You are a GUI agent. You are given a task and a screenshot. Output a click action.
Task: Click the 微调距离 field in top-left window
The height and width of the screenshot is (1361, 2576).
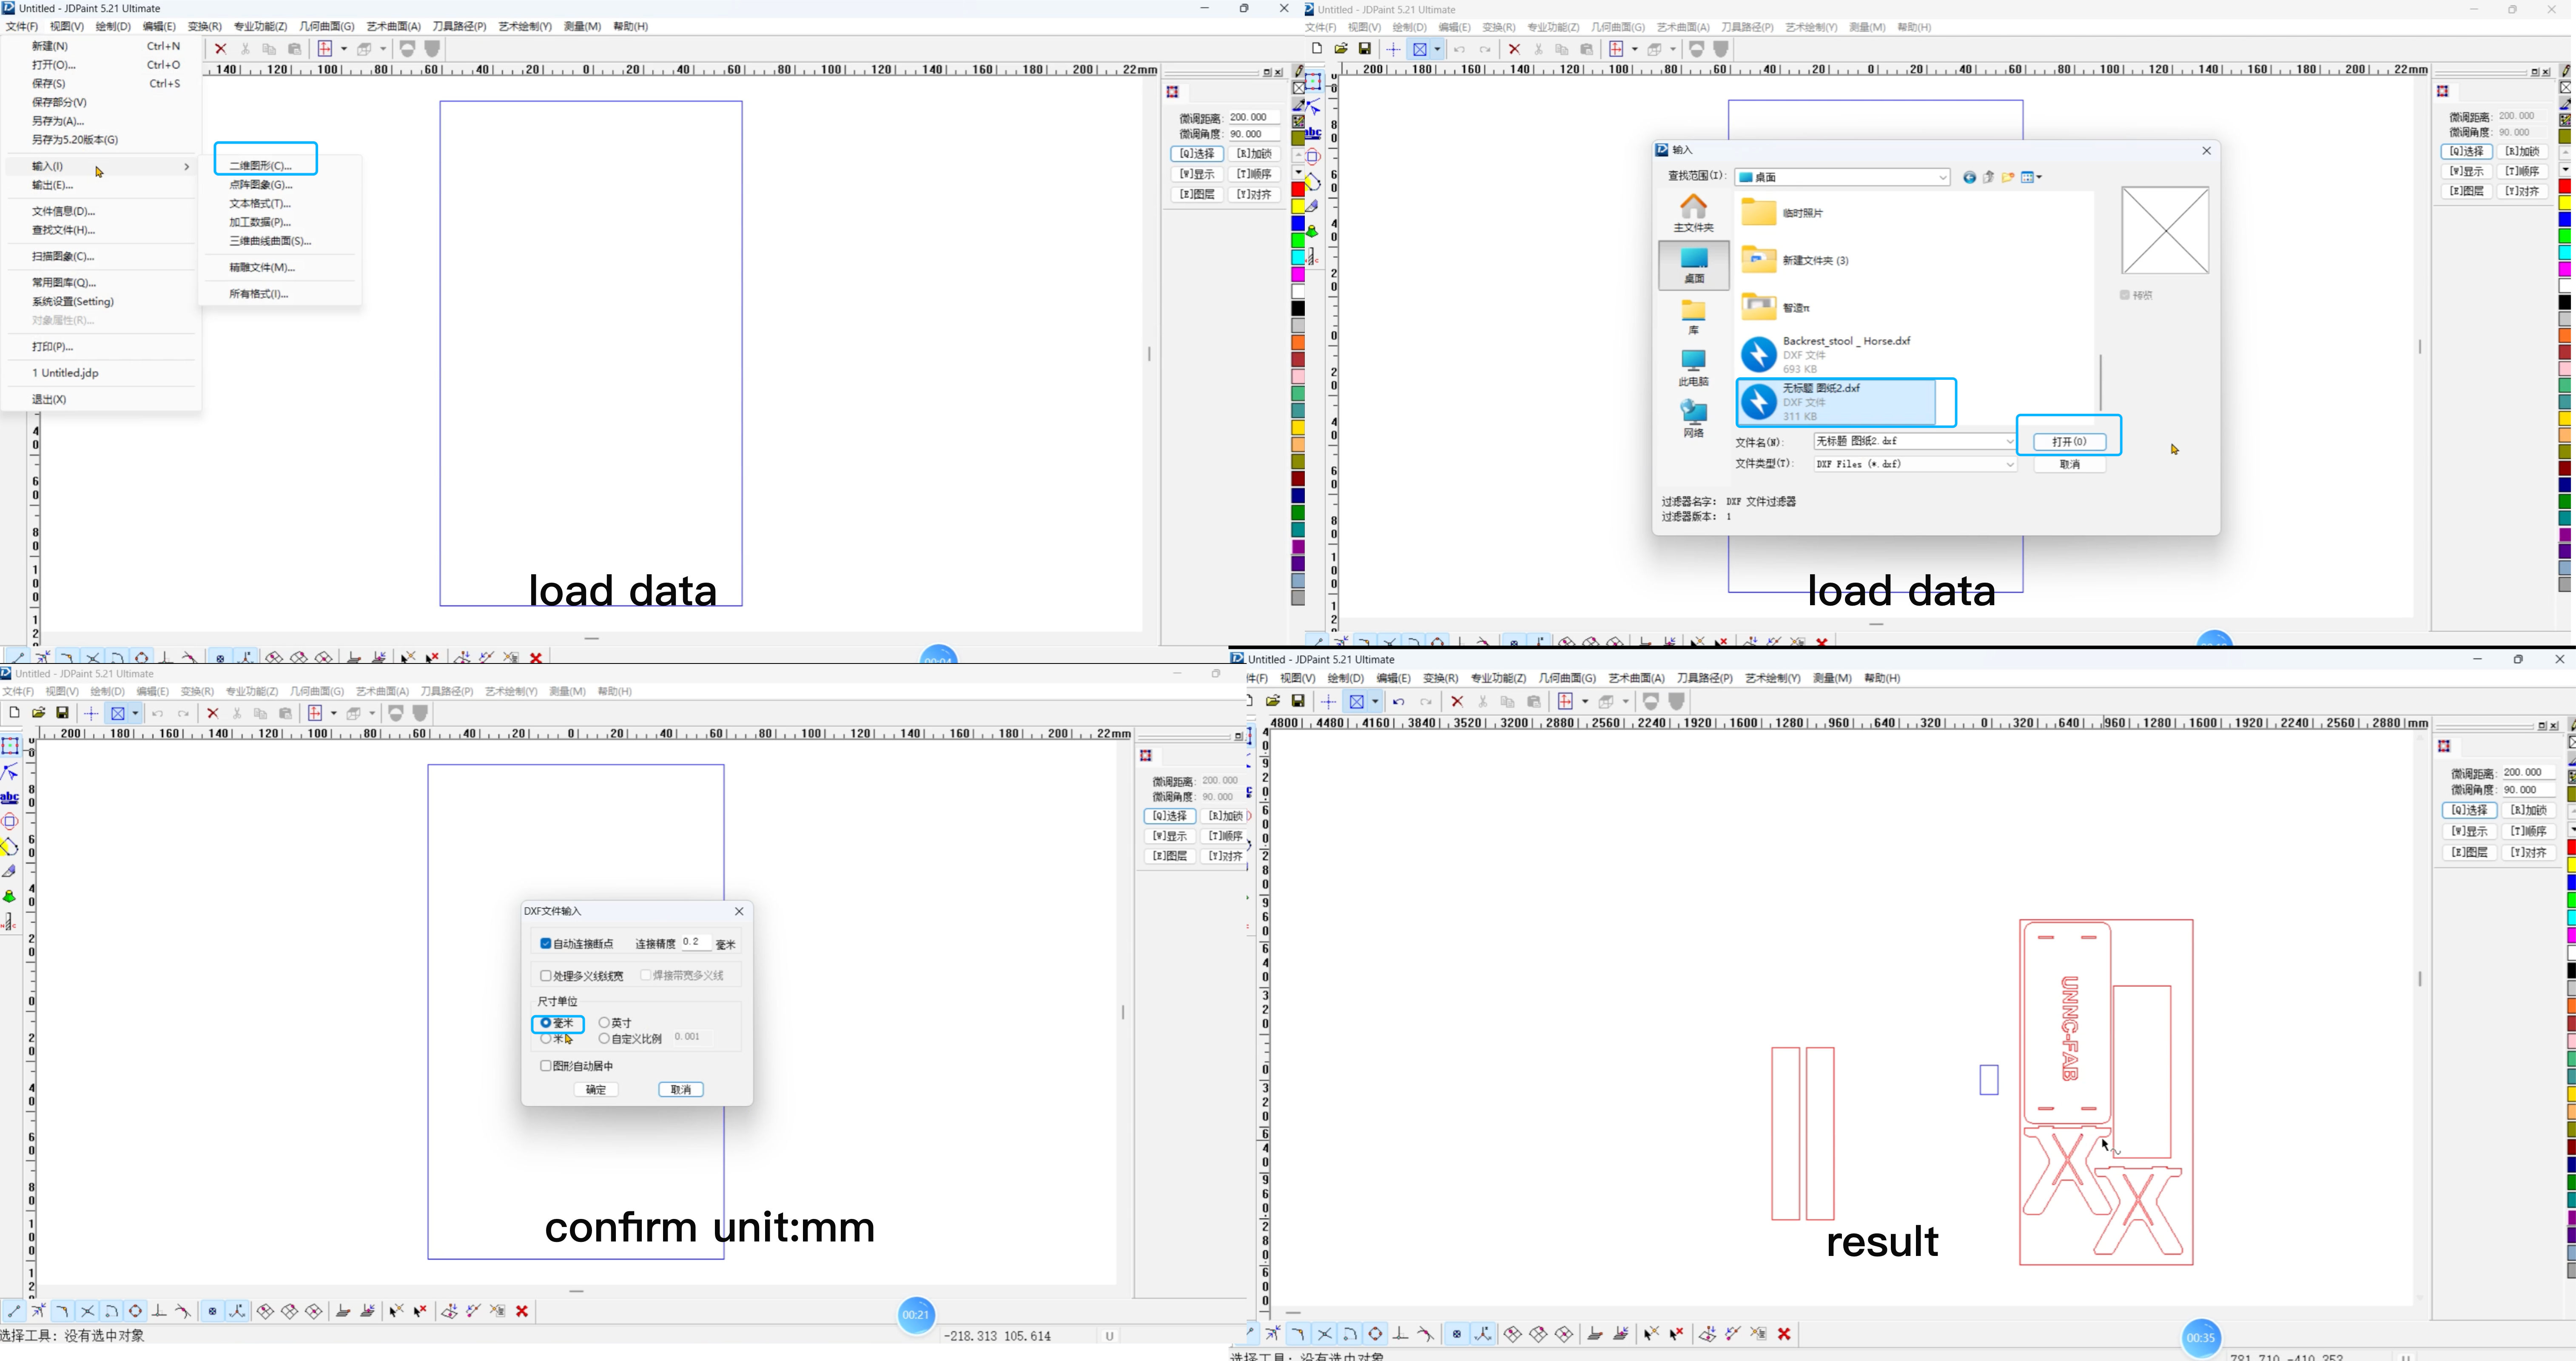(1254, 118)
